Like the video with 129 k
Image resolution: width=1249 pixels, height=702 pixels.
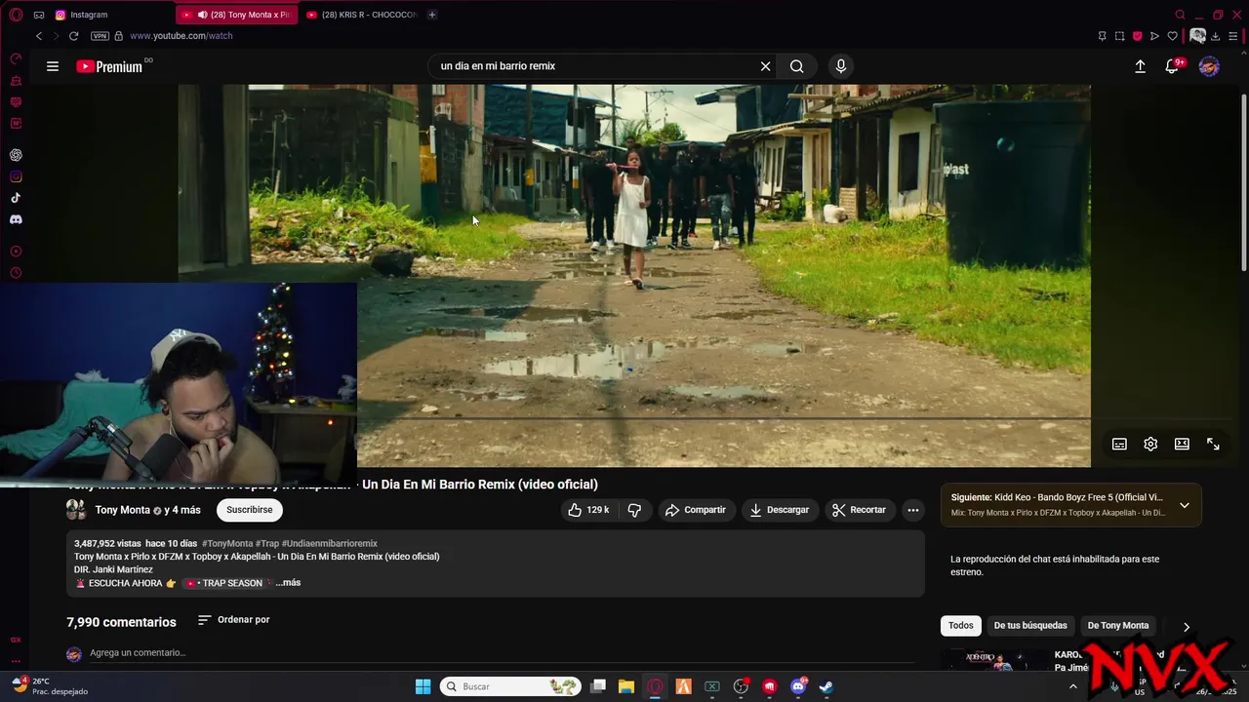588,510
